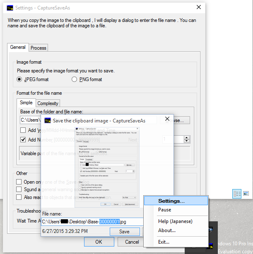The height and width of the screenshot is (254, 253).
Task: Click OK in the Settings window
Action: tap(99, 242)
